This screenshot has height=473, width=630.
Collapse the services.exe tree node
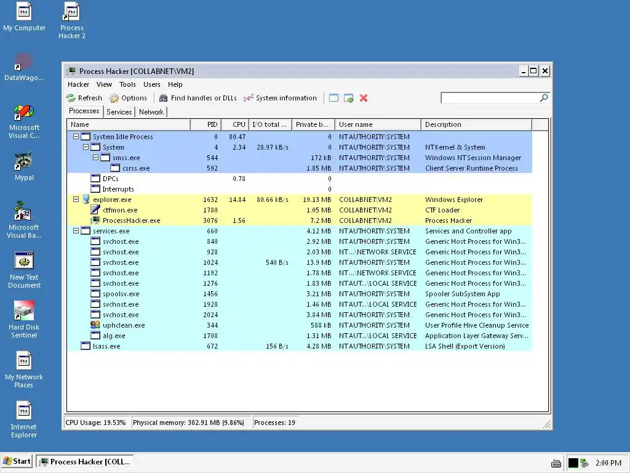[76, 231]
